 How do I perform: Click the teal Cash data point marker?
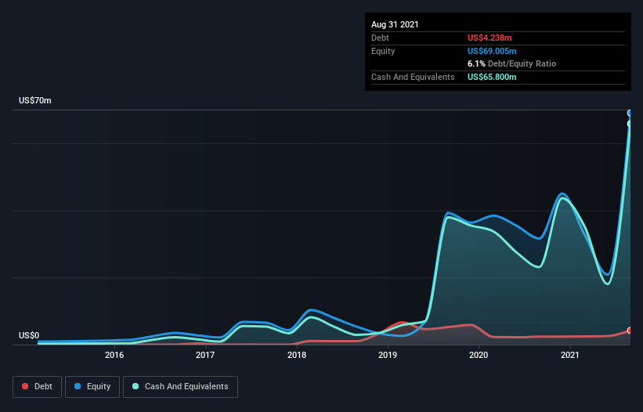pyautogui.click(x=630, y=124)
